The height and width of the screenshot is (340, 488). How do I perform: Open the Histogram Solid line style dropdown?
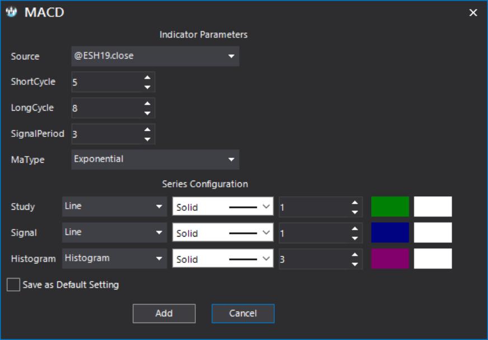coord(223,258)
